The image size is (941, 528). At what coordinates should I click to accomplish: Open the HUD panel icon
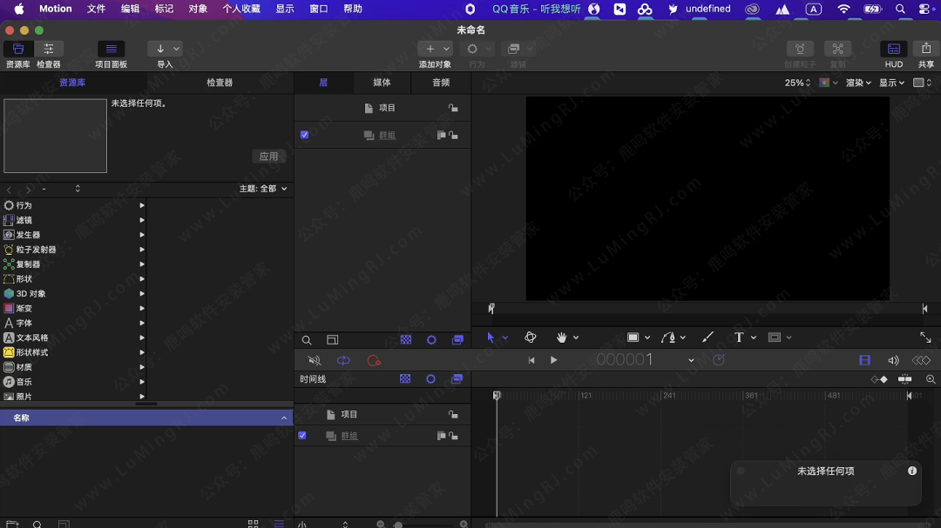tap(893, 50)
